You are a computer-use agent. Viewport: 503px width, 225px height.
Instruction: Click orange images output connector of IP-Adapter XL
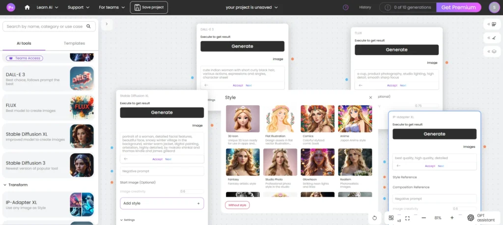tap(484, 147)
